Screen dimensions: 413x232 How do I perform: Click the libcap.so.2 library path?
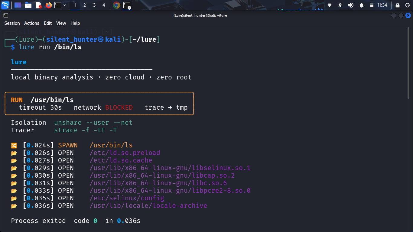click(162, 176)
